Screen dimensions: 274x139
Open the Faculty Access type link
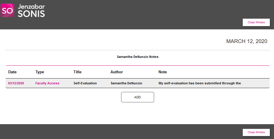click(x=47, y=83)
